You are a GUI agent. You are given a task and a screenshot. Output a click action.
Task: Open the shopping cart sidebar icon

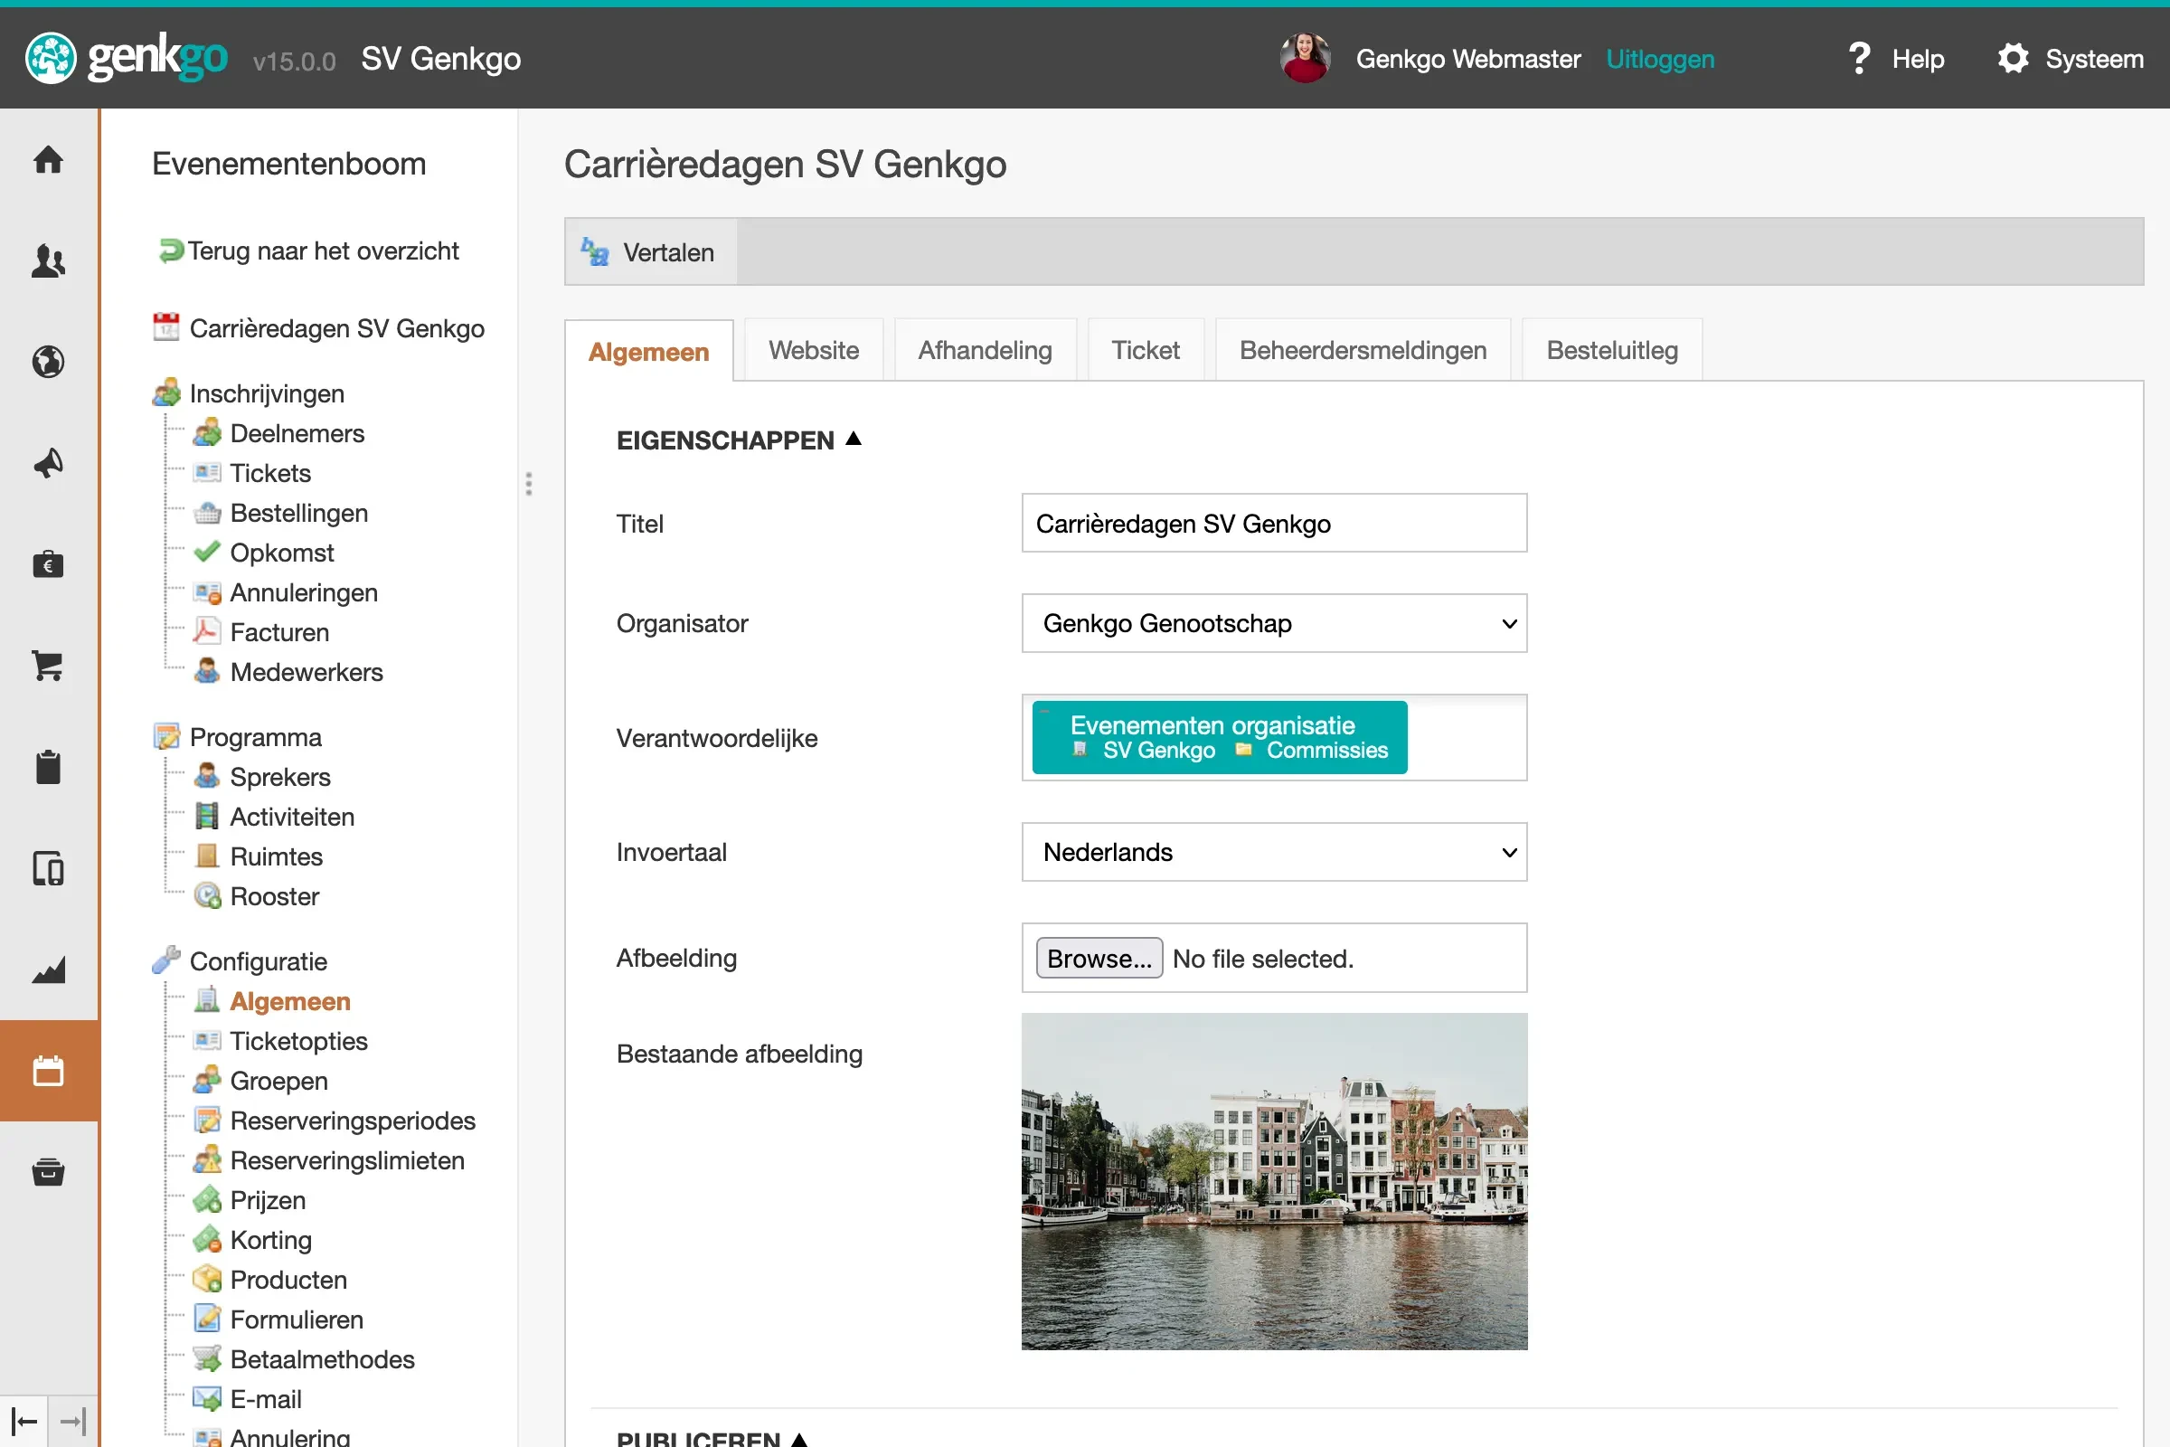click(48, 666)
